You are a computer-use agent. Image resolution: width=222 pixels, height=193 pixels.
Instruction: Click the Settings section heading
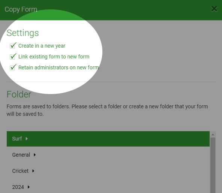[x=22, y=33]
